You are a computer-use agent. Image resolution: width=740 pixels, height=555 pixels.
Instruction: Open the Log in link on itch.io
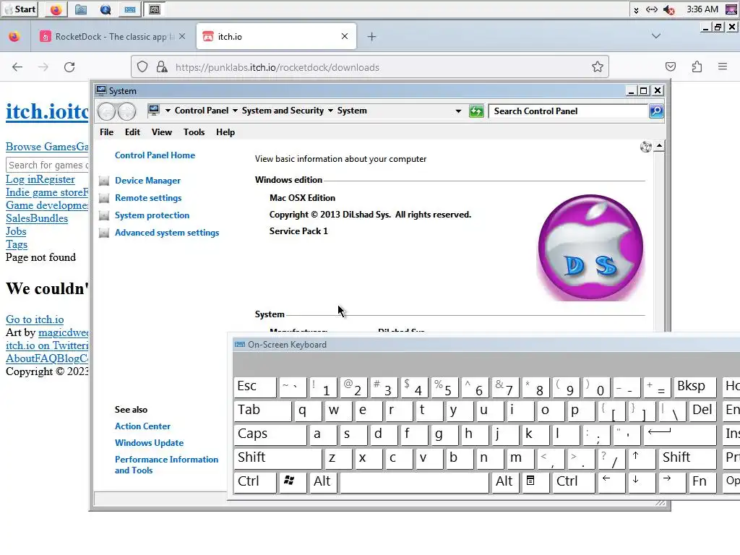point(21,179)
